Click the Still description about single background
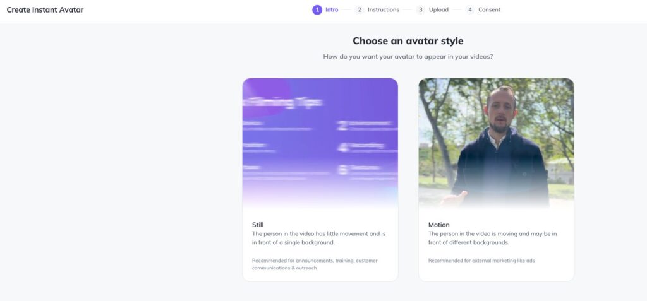This screenshot has height=301, width=647. pyautogui.click(x=319, y=238)
